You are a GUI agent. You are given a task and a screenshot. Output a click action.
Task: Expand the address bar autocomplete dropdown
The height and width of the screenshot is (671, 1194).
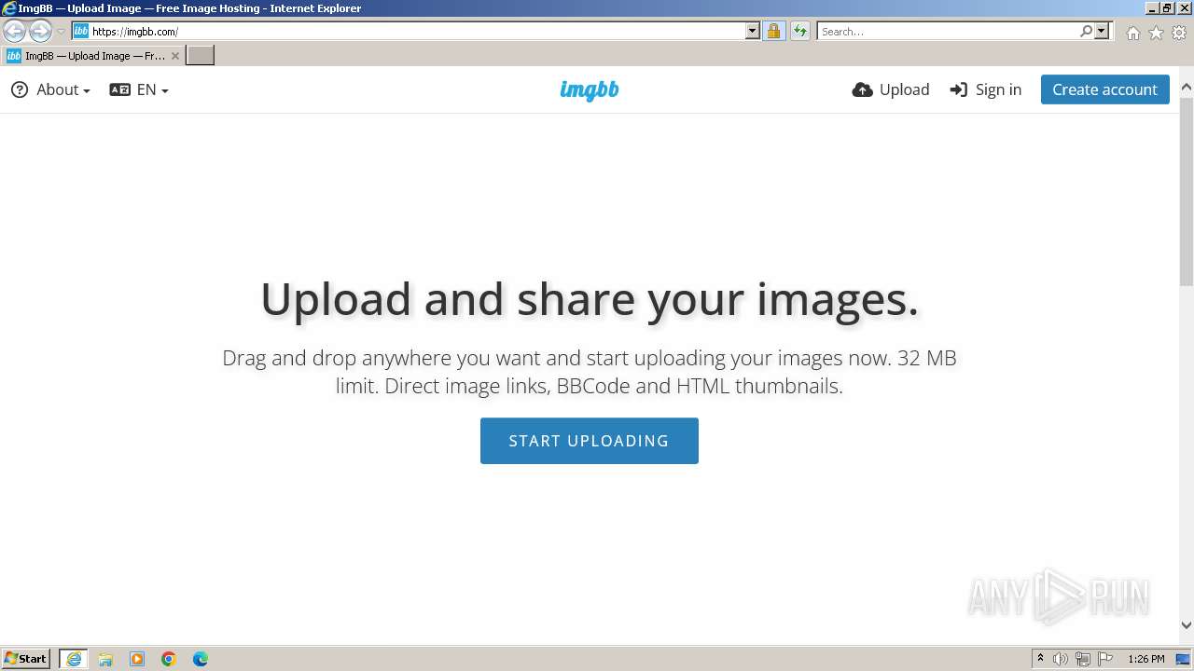coord(753,31)
